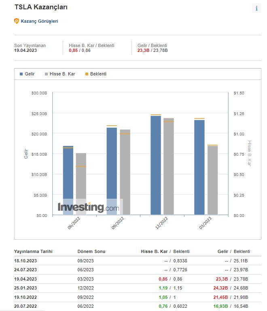Click the 06/2022 x-axis label
267x311 pixels.
point(74,223)
